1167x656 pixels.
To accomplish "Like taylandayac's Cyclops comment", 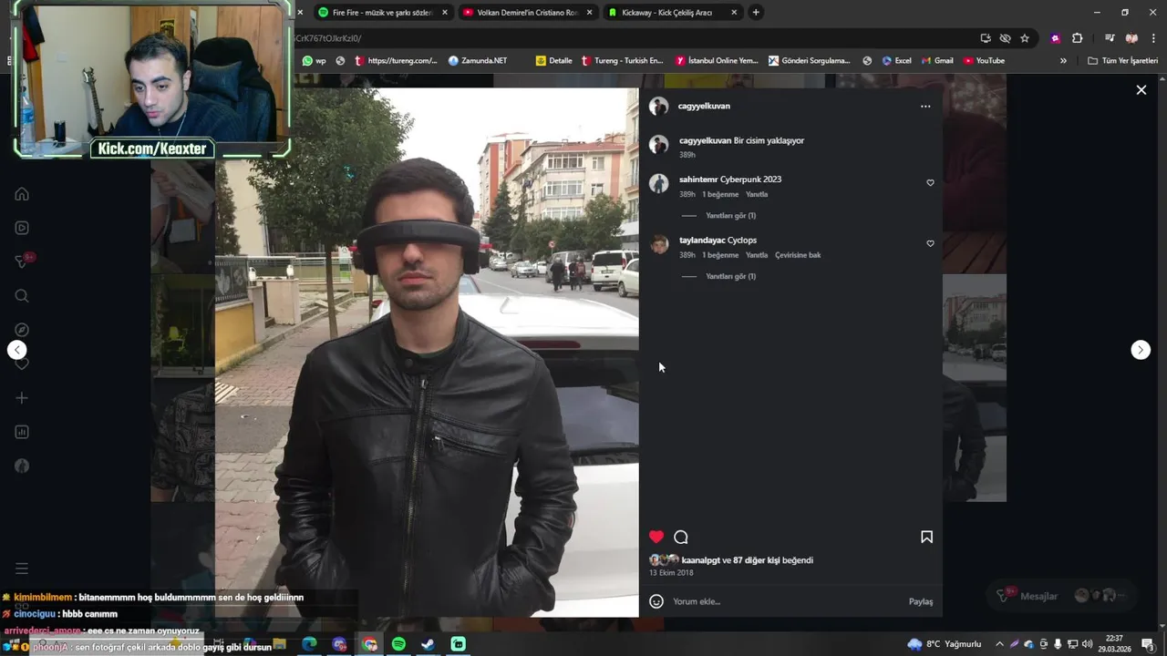I will (930, 244).
